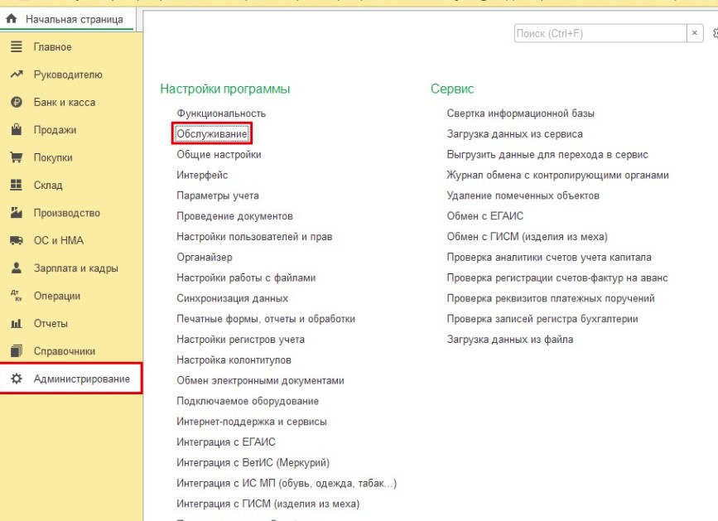Click the Главное hamburger icon
The width and height of the screenshot is (718, 521).
tap(17, 46)
